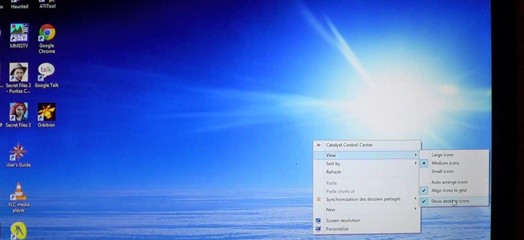Toggle the Show desktop icons option
Image resolution: width=524 pixels, height=240 pixels.
click(450, 201)
